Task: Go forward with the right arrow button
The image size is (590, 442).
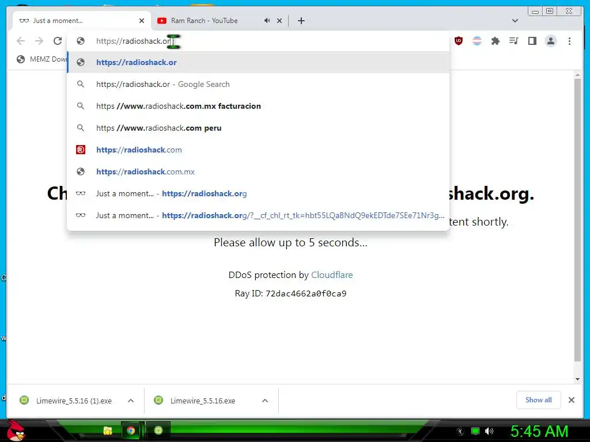Action: [39, 41]
